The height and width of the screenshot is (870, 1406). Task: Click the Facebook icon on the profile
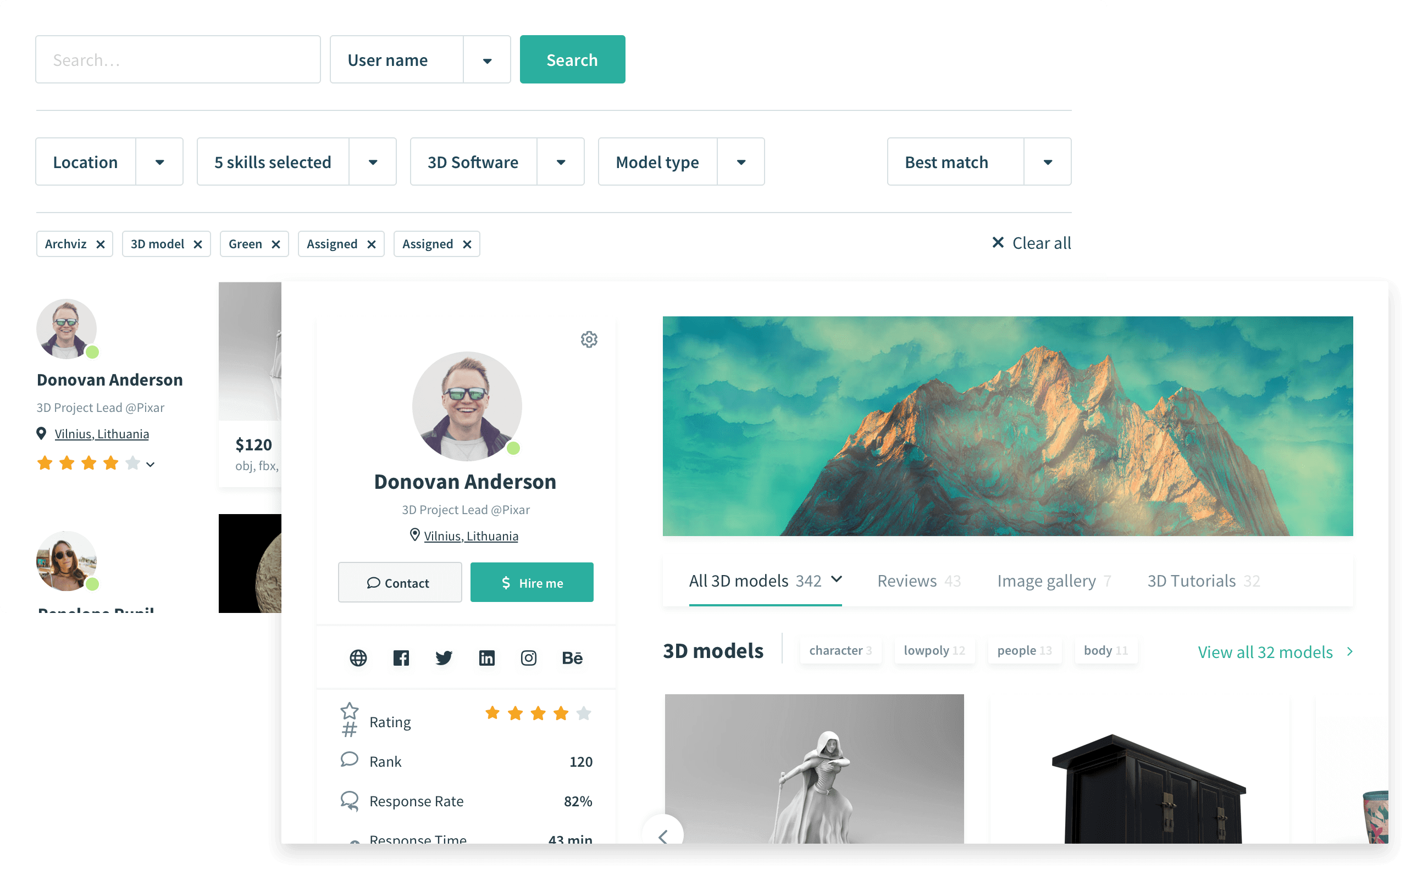pyautogui.click(x=401, y=657)
